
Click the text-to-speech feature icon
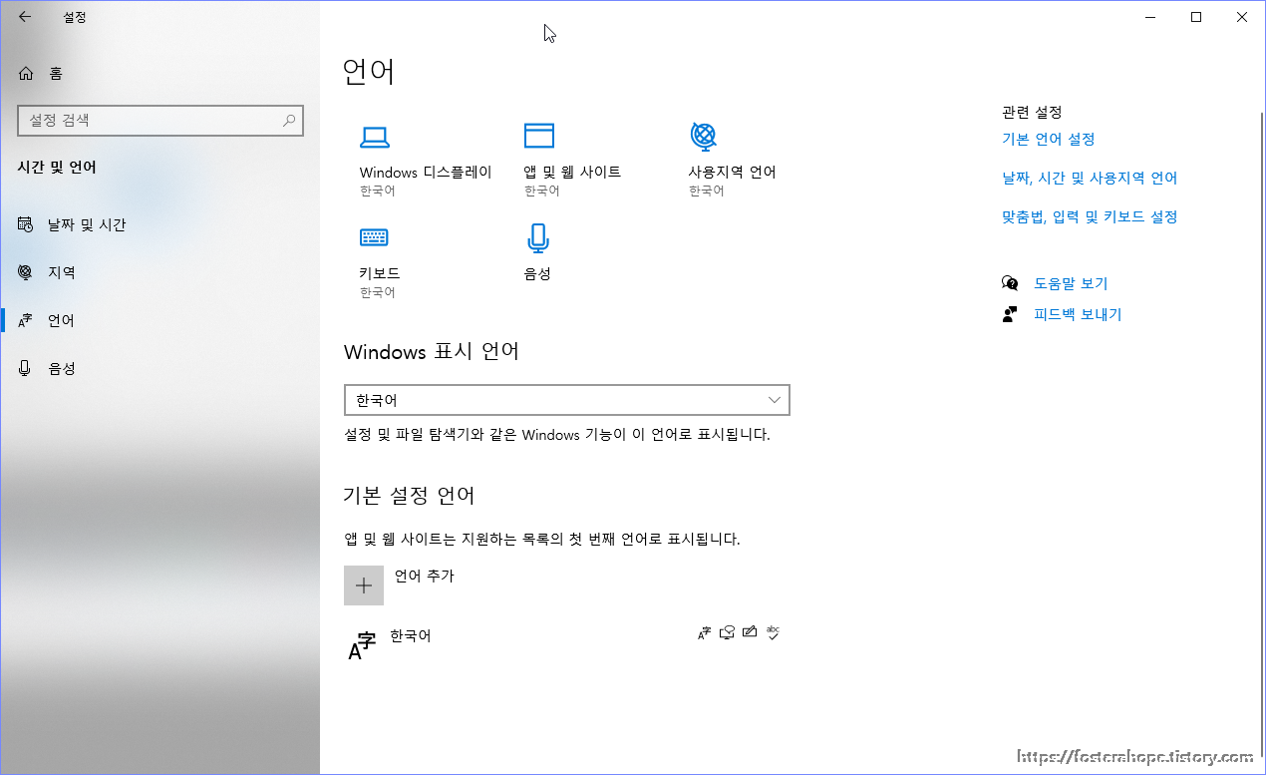pos(728,632)
